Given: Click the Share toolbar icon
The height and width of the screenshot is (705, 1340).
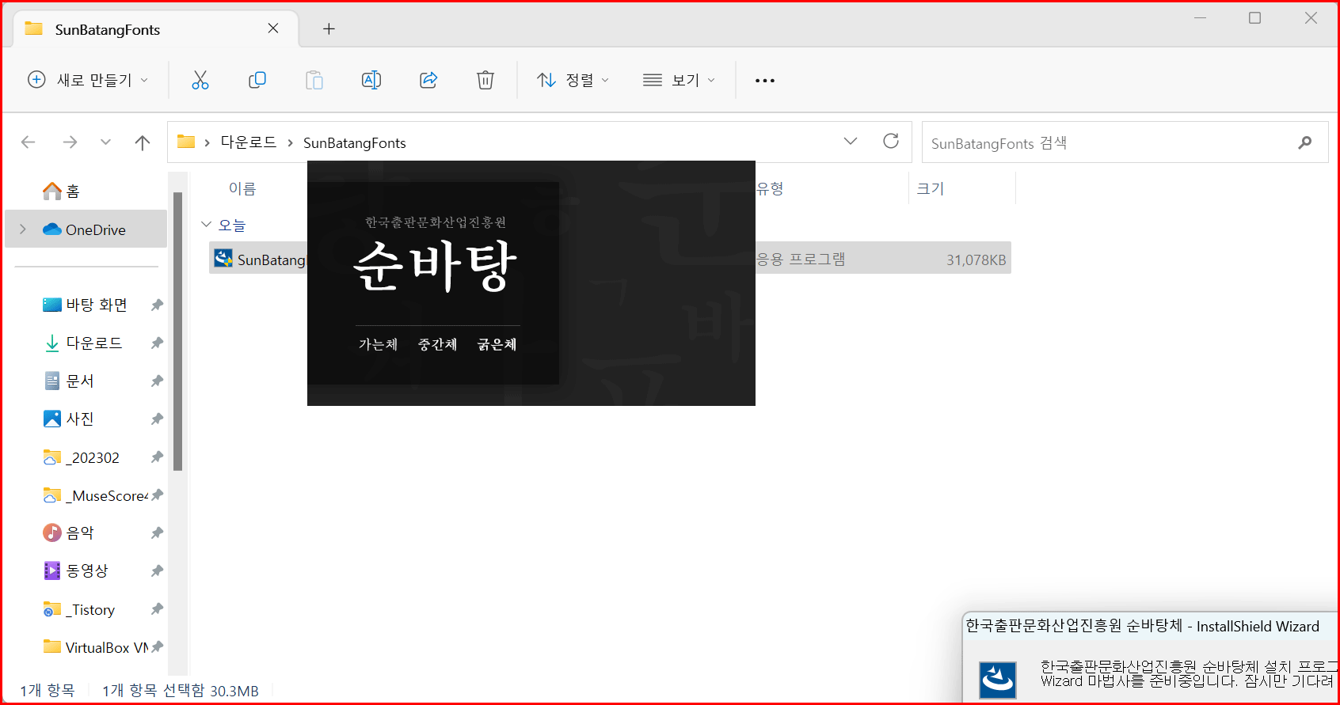Looking at the screenshot, I should point(428,80).
